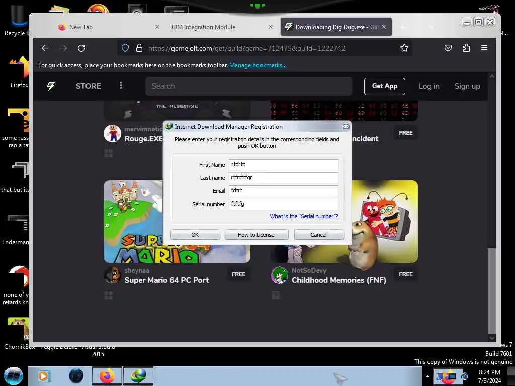Open a new browser tab with plus
The width and height of the screenshot is (515, 386).
pos(403,27)
